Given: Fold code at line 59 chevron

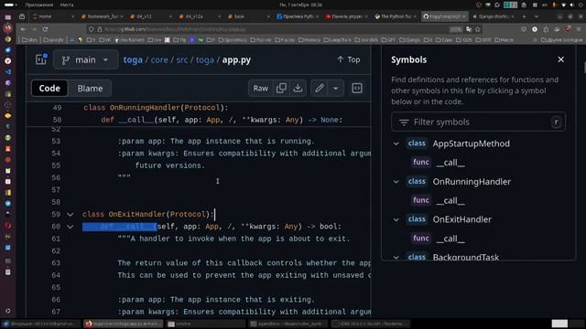Looking at the screenshot, I should [70, 215].
